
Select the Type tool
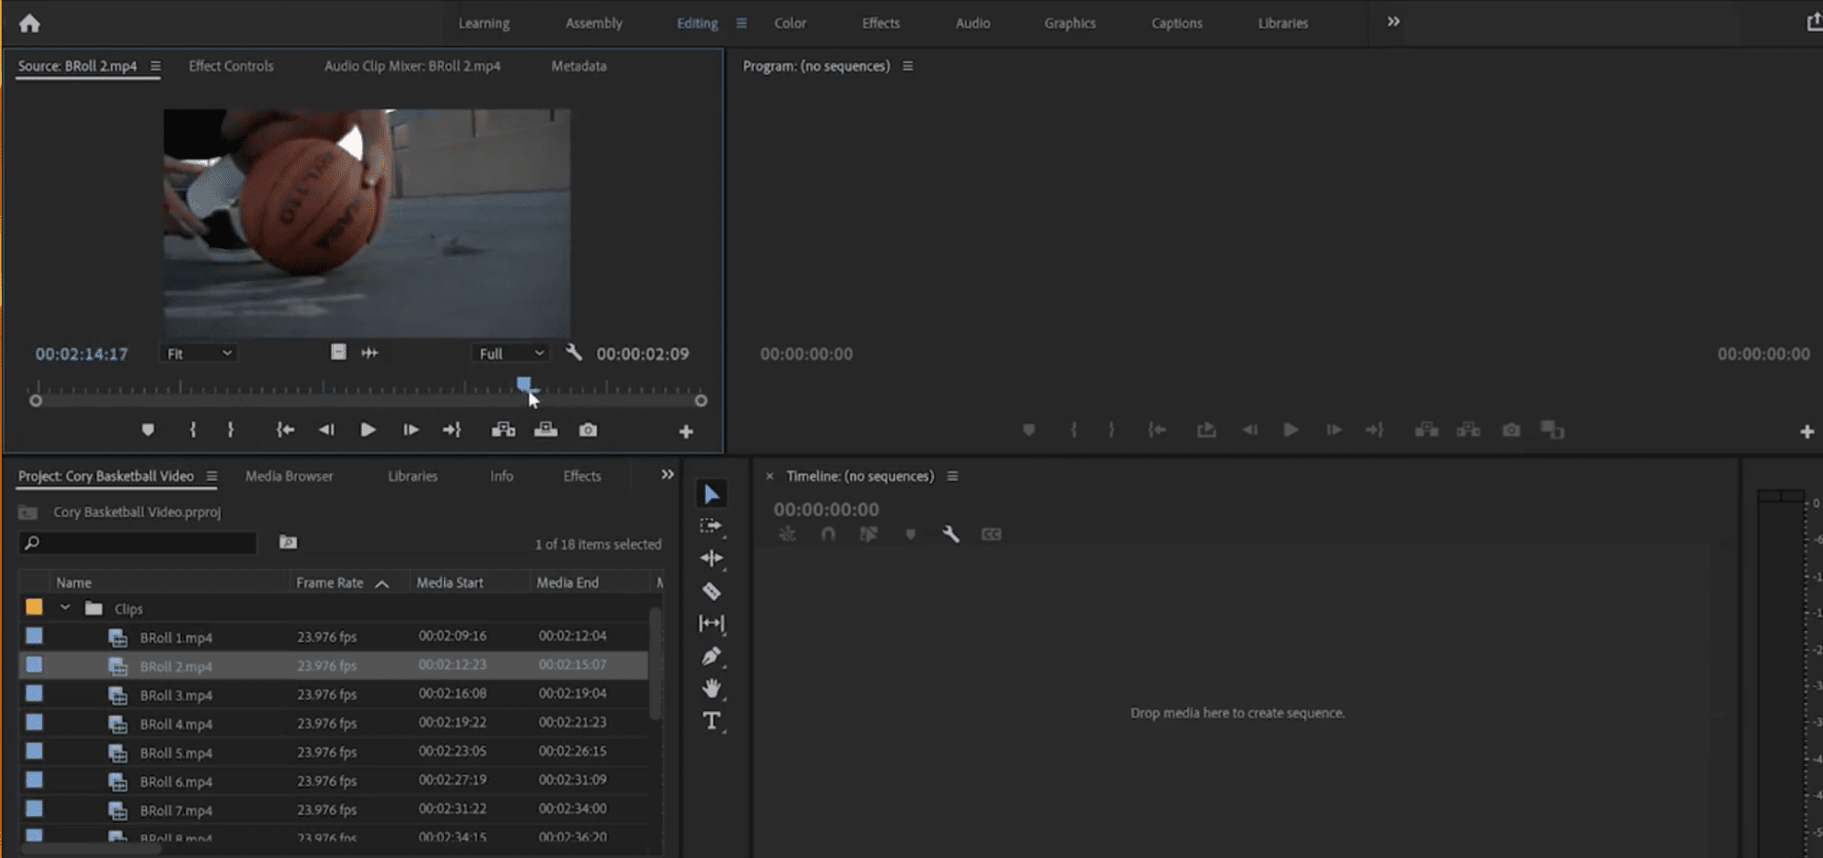point(711,721)
